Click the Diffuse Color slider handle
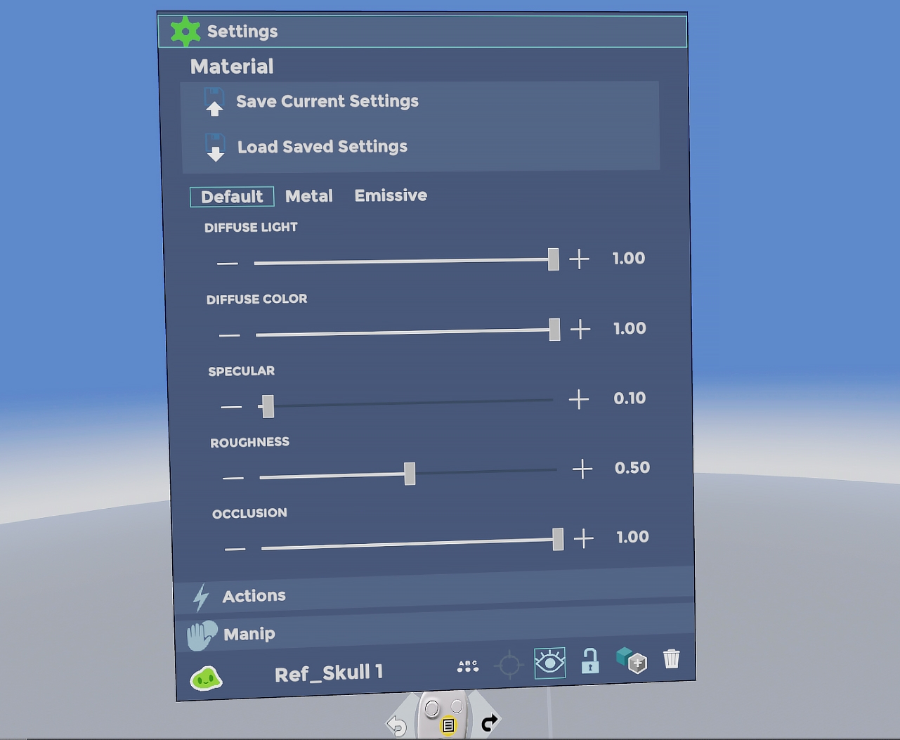The image size is (900, 740). click(x=554, y=330)
